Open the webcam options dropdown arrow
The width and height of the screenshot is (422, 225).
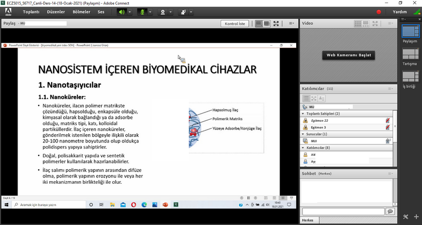(x=171, y=11)
